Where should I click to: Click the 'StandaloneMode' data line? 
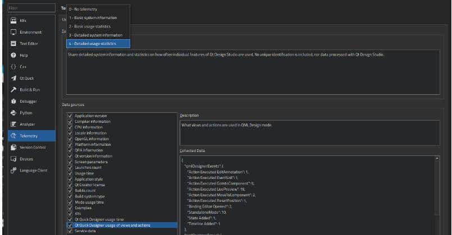(x=207, y=212)
